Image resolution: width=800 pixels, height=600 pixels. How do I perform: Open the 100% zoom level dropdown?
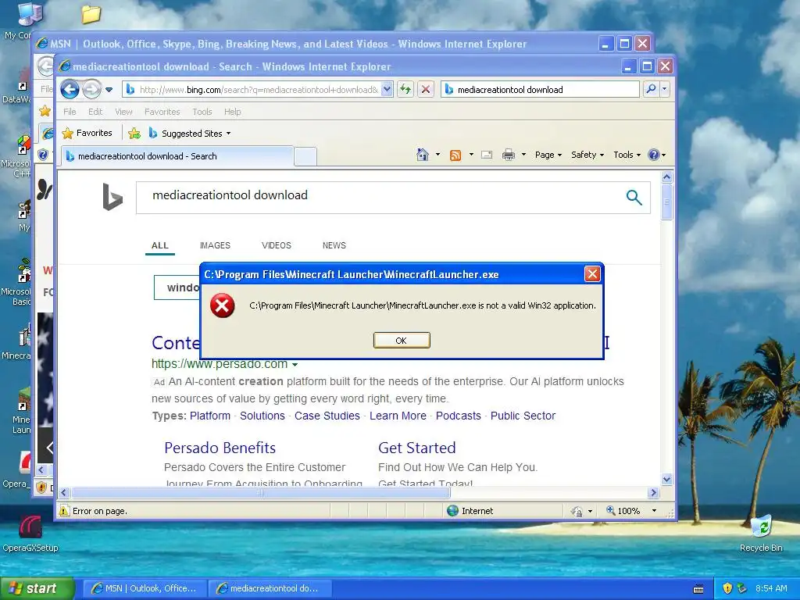click(x=654, y=511)
